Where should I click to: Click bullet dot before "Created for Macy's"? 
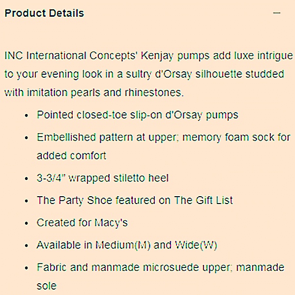tap(26, 223)
